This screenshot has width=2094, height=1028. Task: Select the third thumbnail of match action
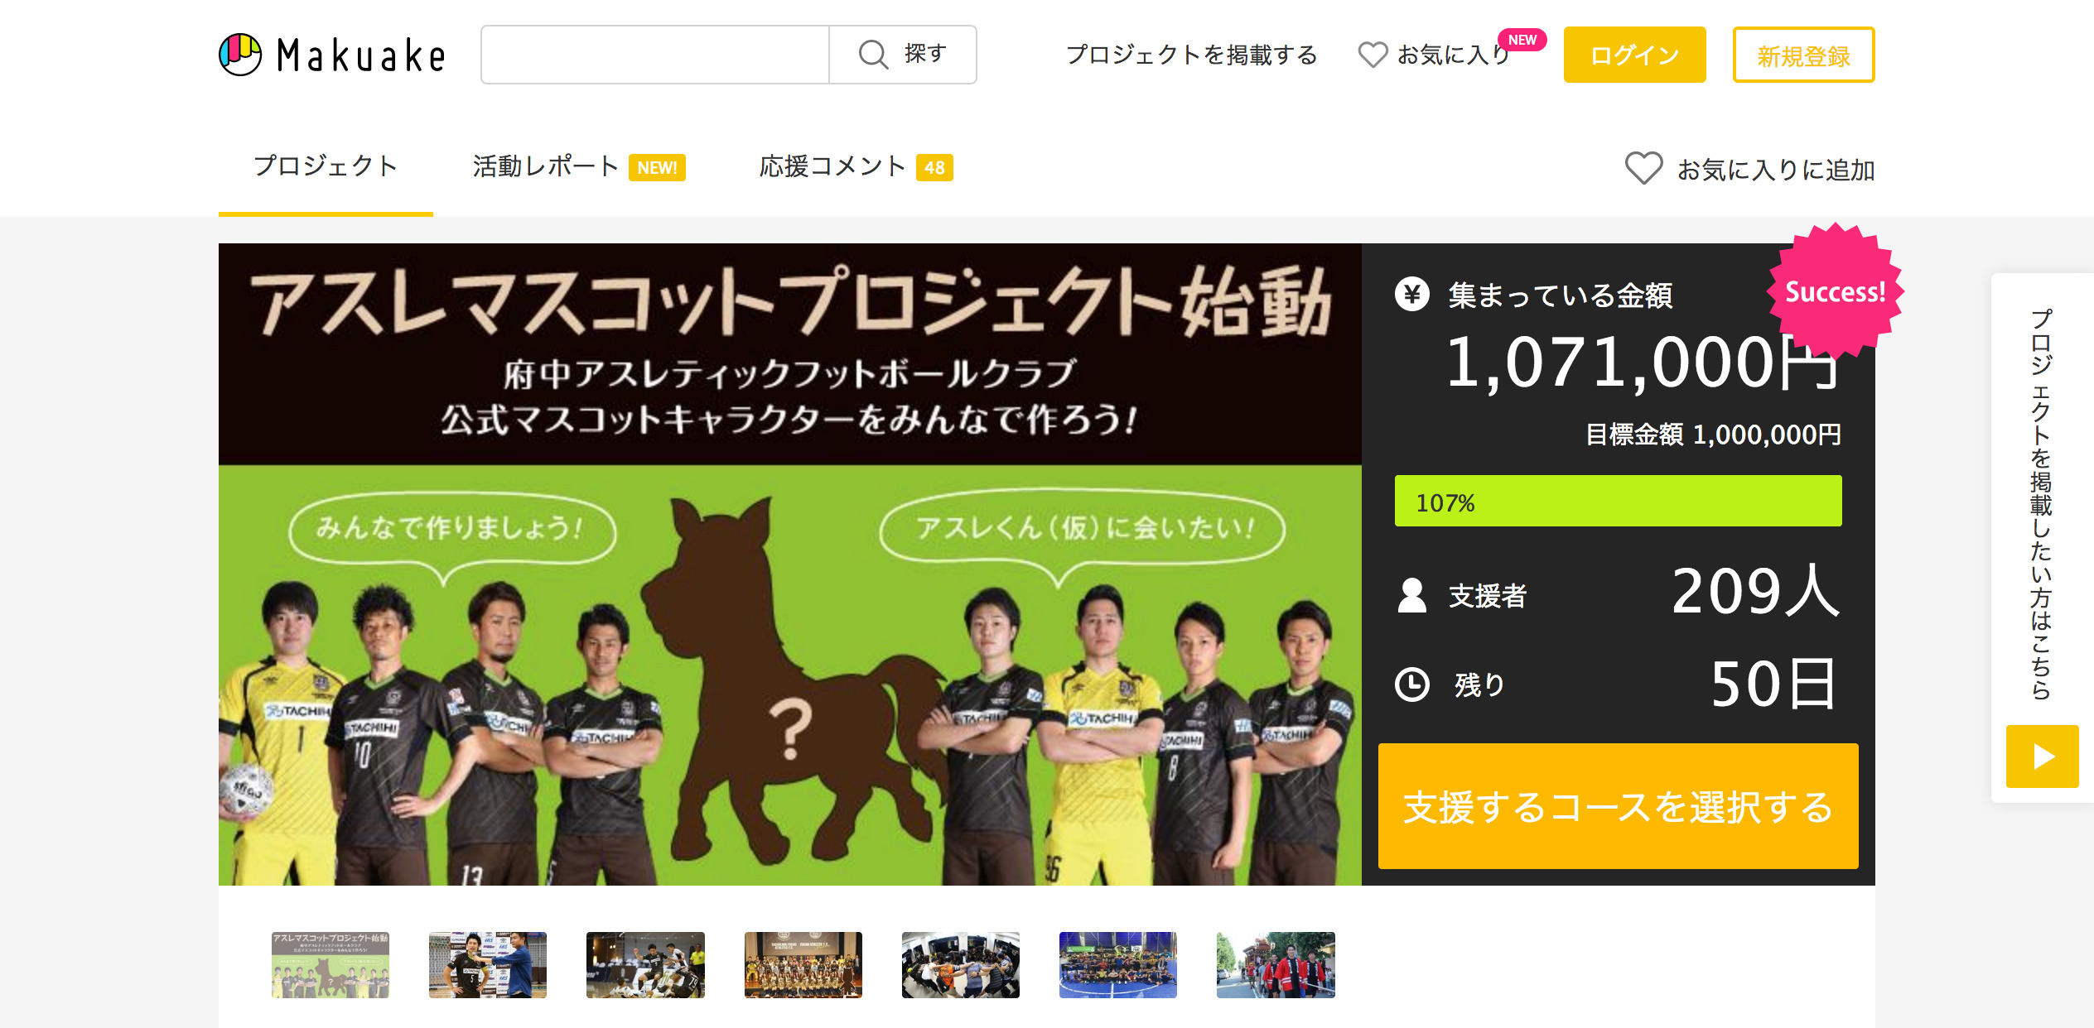coord(645,964)
